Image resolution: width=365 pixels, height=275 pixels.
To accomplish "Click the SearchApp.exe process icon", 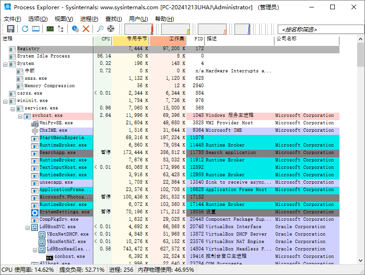I will pyautogui.click(x=35, y=153).
